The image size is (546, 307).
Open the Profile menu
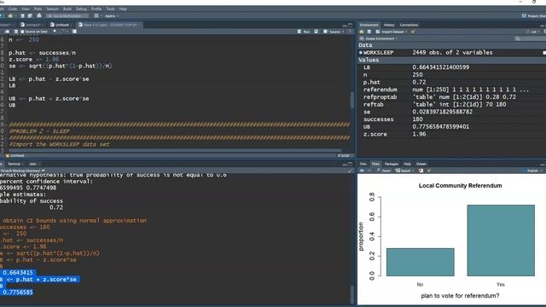(96, 9)
